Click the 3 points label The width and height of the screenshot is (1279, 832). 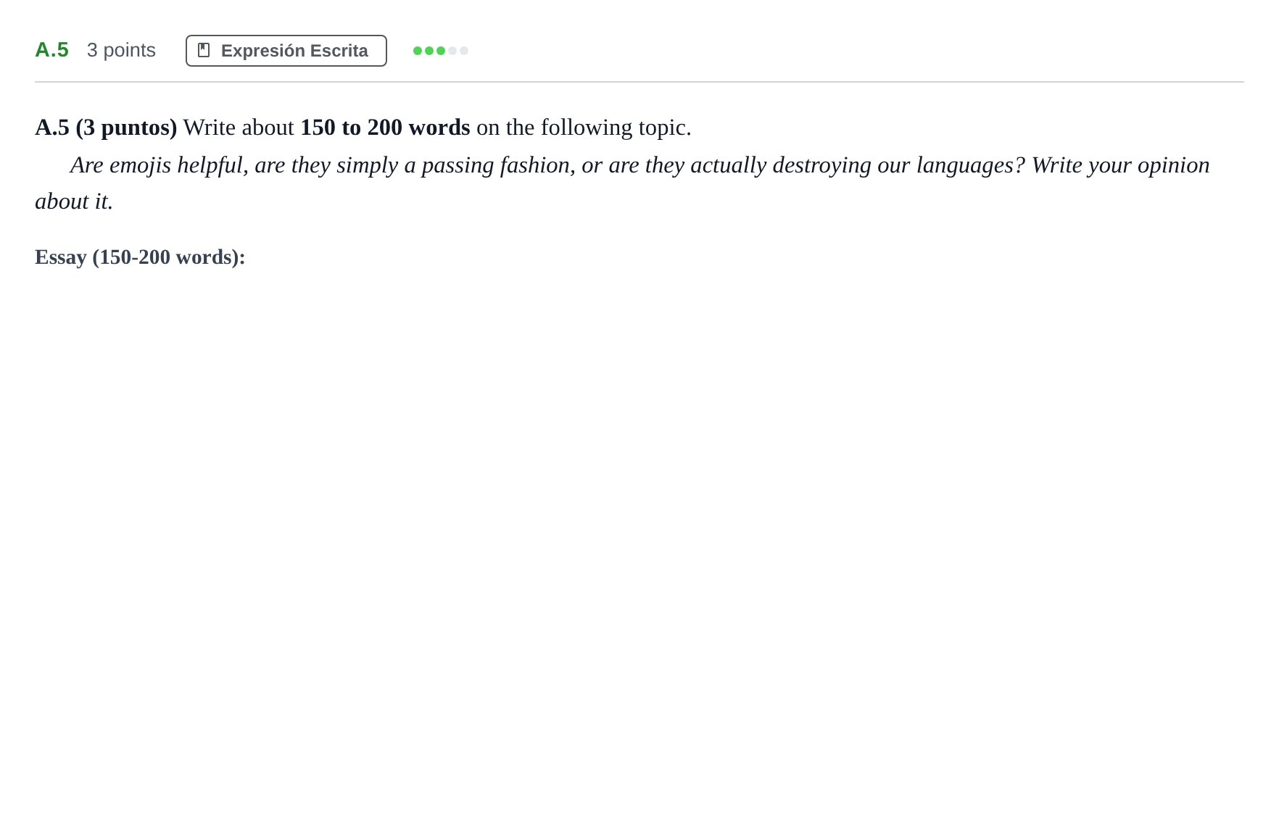click(121, 50)
